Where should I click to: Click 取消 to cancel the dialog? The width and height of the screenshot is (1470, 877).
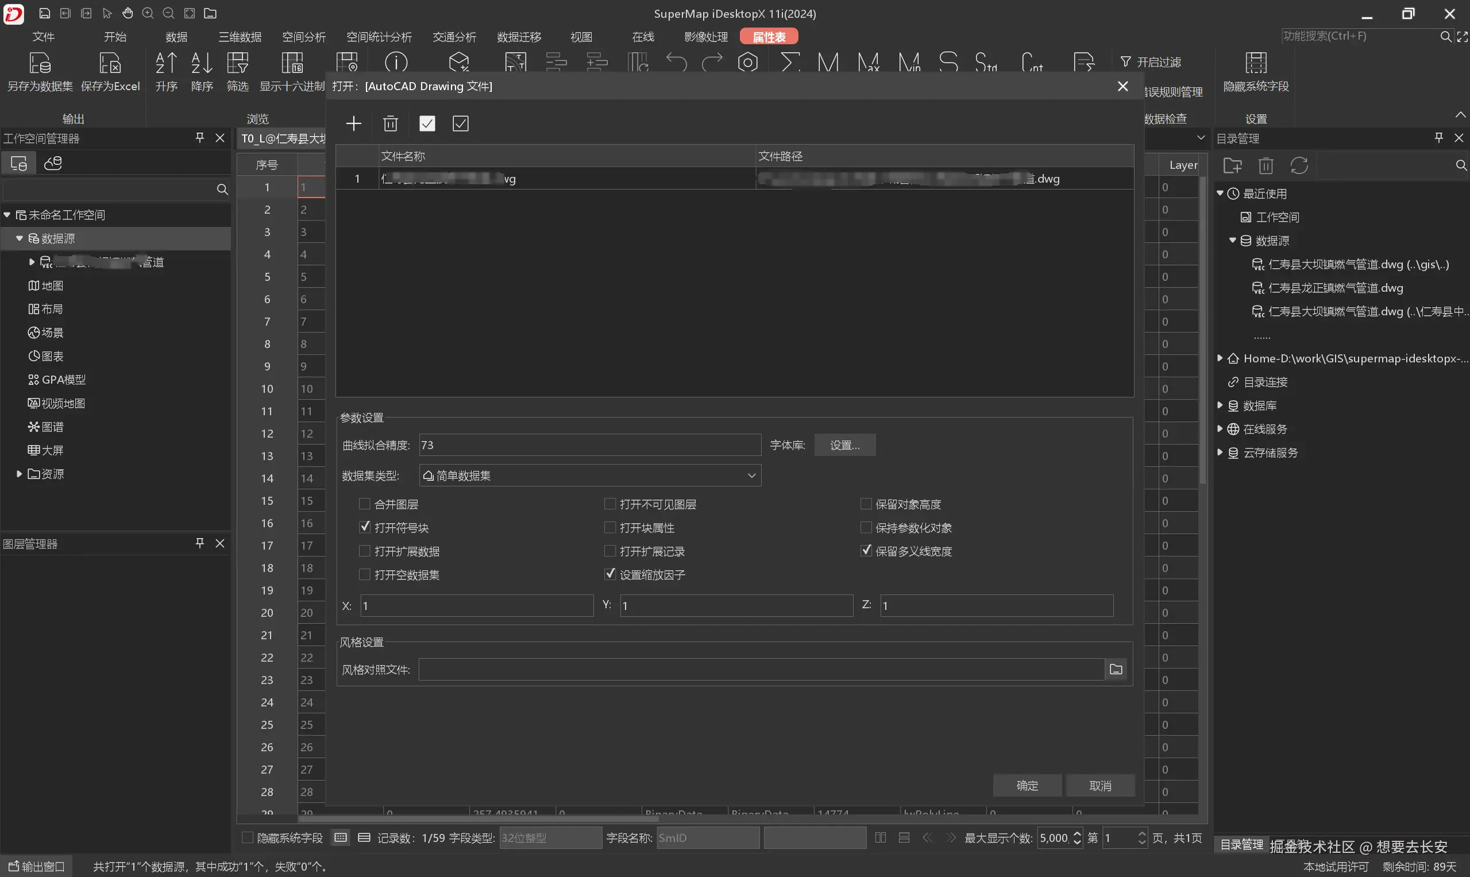(x=1101, y=786)
